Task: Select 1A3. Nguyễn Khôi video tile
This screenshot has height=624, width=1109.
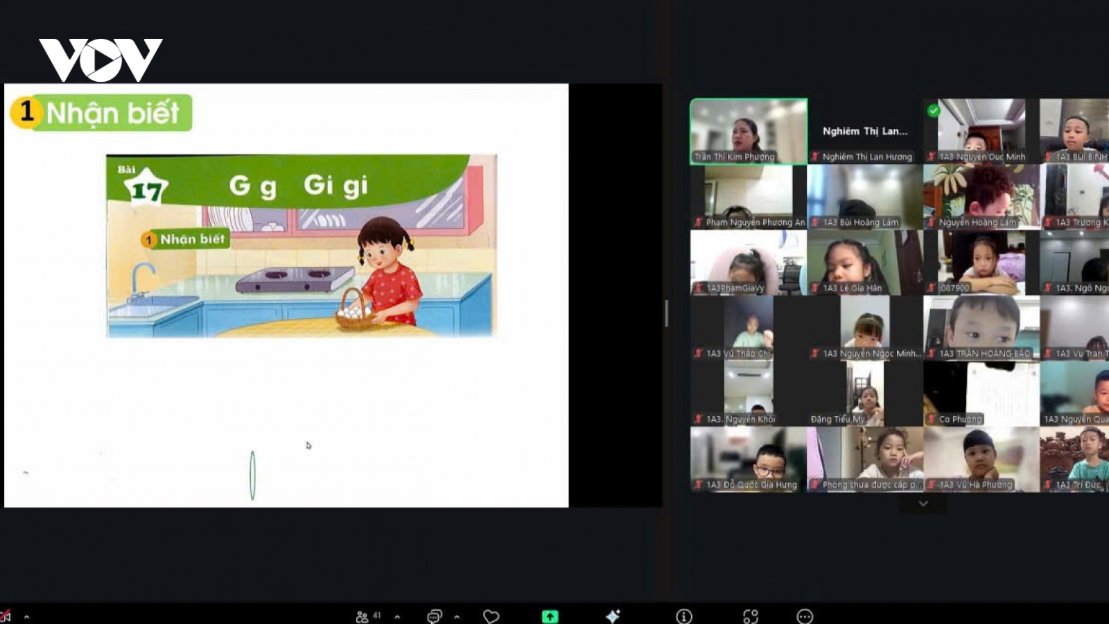Action: (x=749, y=394)
